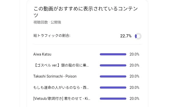Click 20.0% value beside ゴスペル ver. entry
This screenshot has height=107, width=184.
(x=134, y=65)
